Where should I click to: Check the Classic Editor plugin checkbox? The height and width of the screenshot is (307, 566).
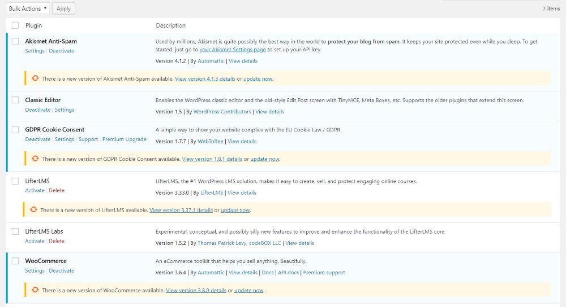[15, 100]
